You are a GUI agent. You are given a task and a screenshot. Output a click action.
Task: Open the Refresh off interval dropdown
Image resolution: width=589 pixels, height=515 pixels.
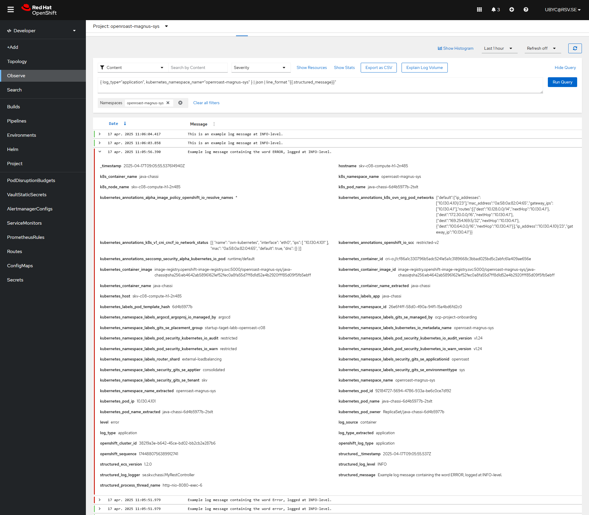541,48
